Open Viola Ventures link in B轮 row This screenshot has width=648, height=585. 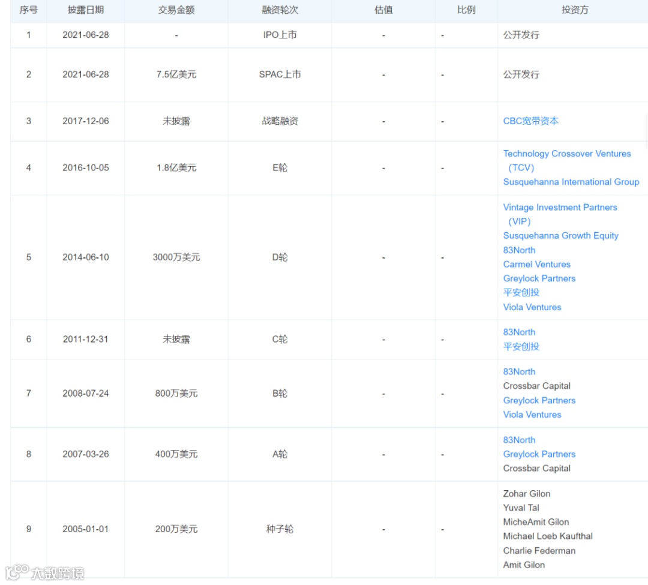[x=532, y=415]
